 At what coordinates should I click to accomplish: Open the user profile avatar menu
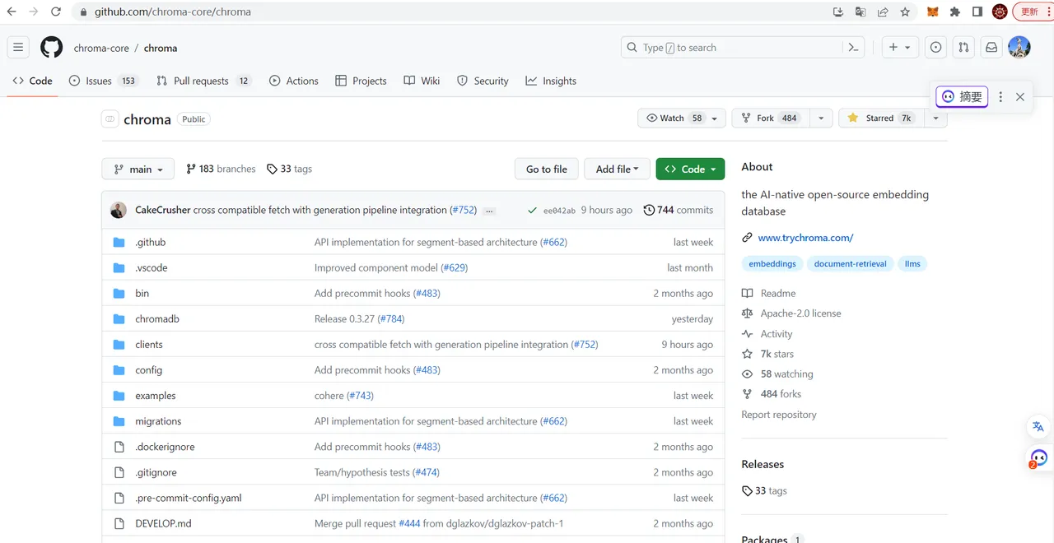tap(1019, 48)
